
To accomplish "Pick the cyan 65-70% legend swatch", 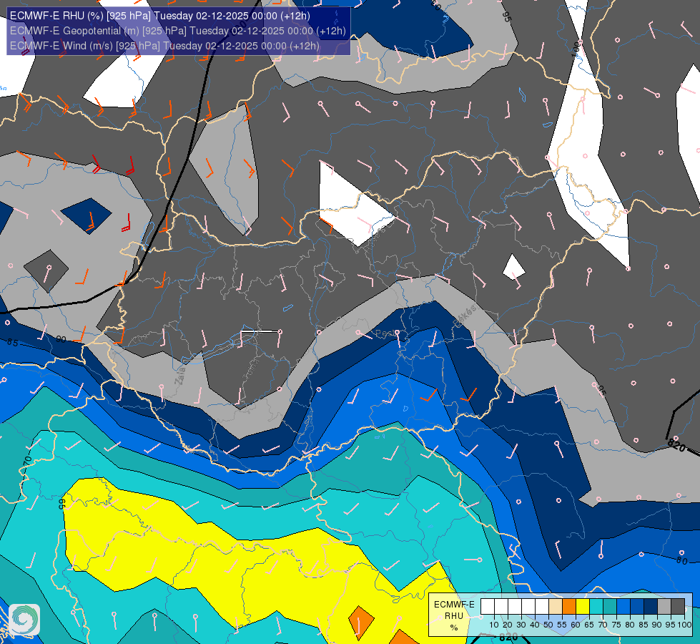I will [x=596, y=607].
